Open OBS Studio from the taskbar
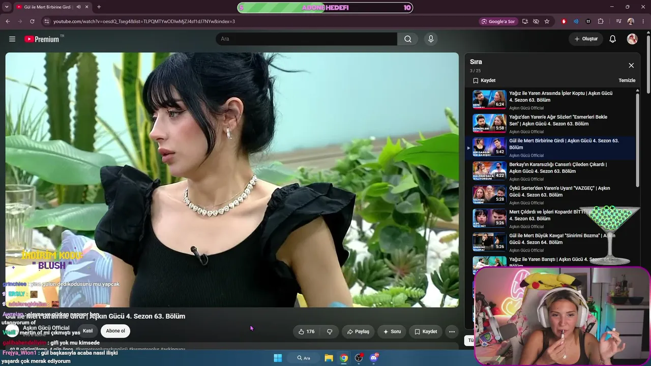This screenshot has width=651, height=366. tap(359, 358)
